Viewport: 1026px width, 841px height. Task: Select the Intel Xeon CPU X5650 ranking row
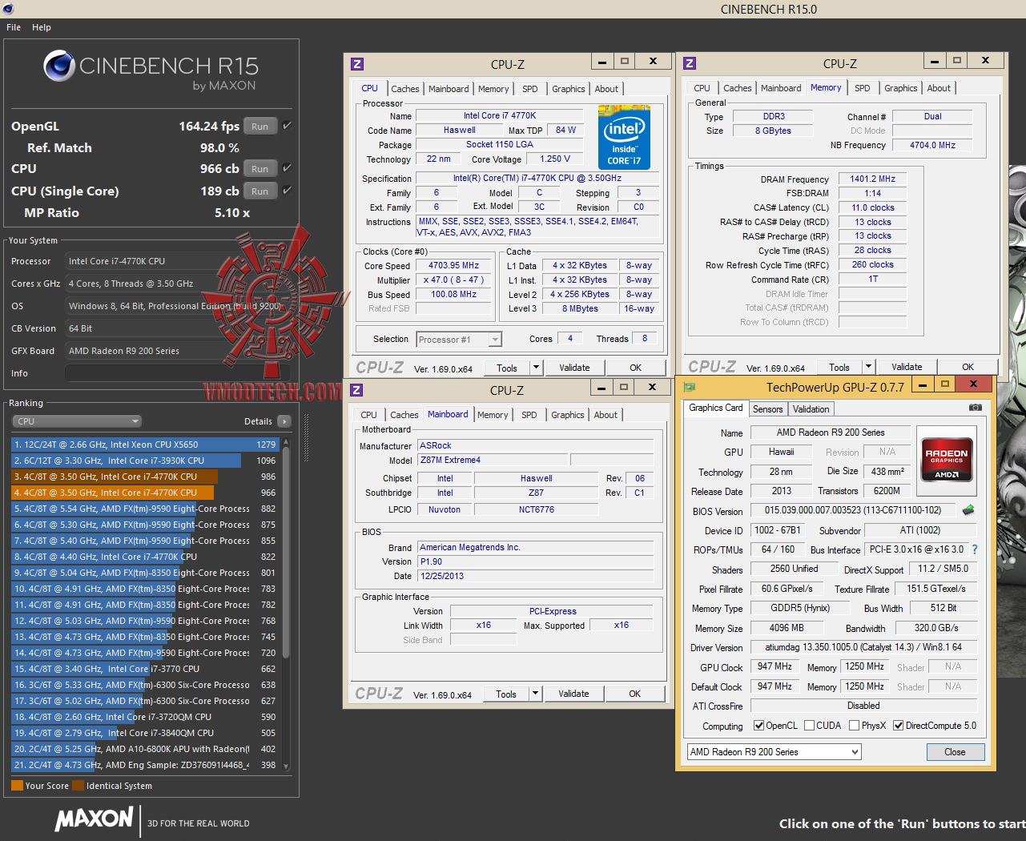tap(144, 445)
